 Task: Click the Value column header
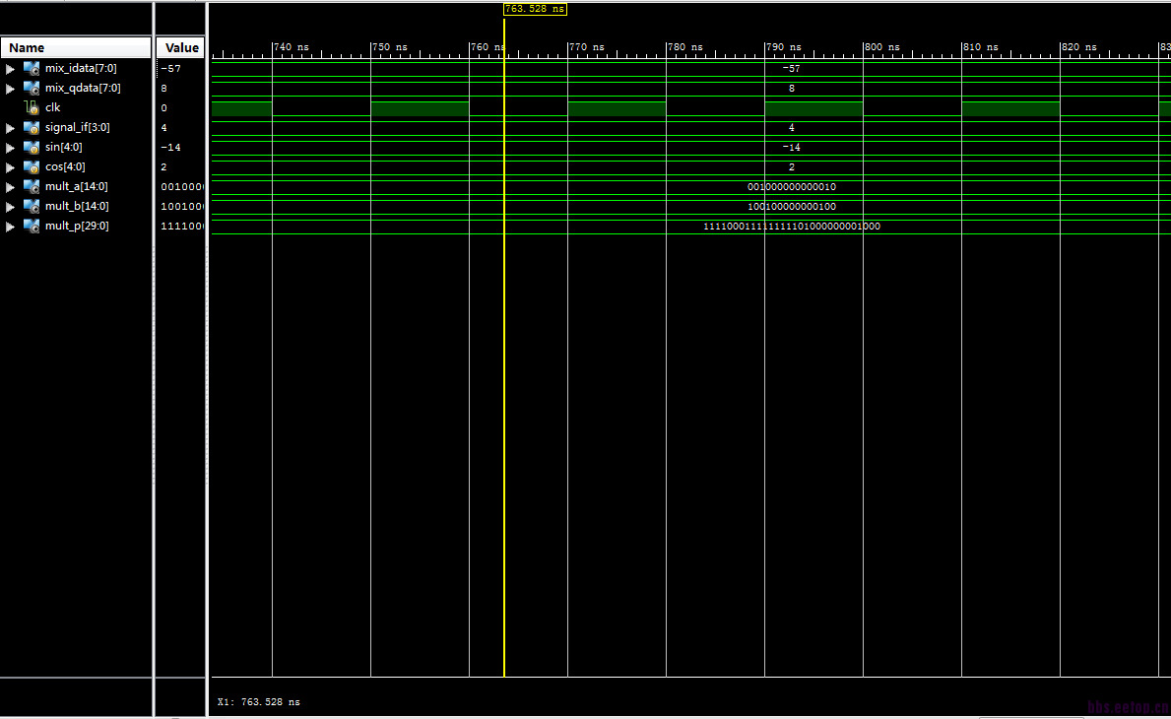[x=181, y=48]
